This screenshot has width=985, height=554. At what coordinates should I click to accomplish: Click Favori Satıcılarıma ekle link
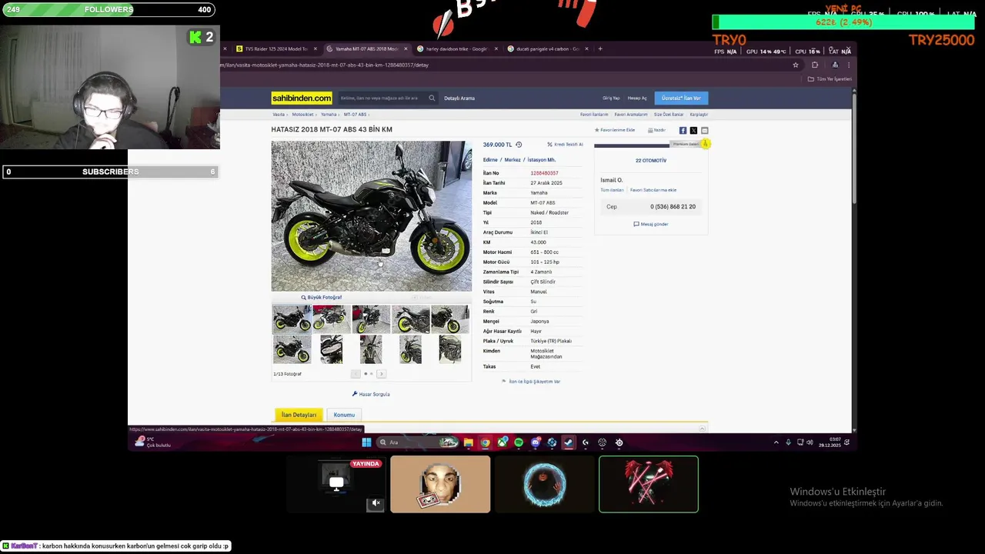pyautogui.click(x=653, y=190)
